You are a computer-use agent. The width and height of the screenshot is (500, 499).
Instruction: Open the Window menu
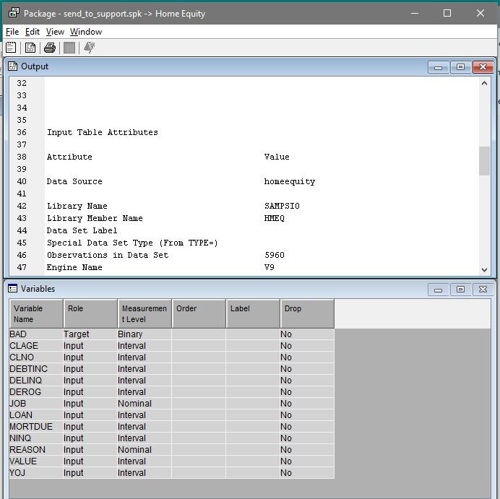click(86, 32)
